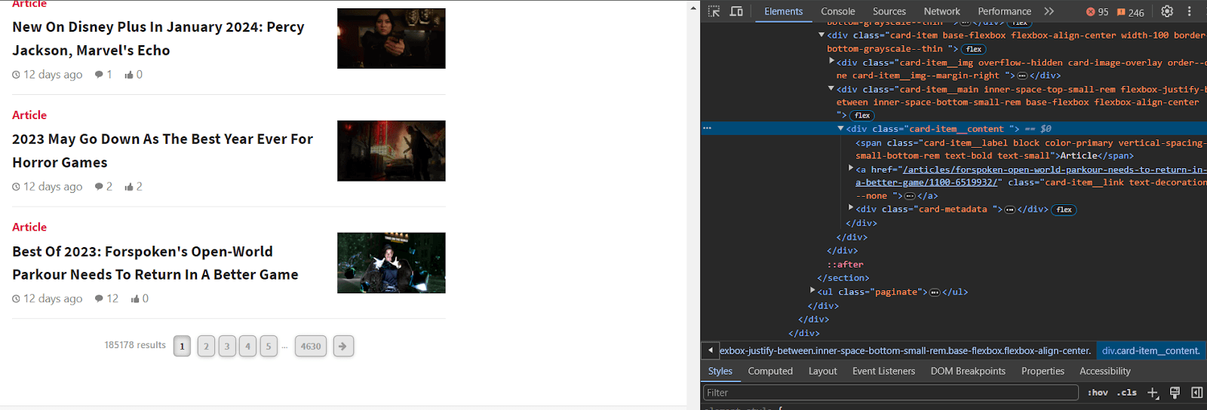Go to pagination page 5
Image resolution: width=1207 pixels, height=410 pixels.
pyautogui.click(x=269, y=346)
